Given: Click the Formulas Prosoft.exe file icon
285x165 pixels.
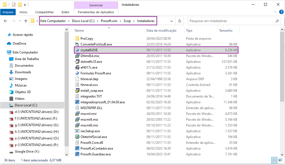Looking at the screenshot, I should (77, 73).
